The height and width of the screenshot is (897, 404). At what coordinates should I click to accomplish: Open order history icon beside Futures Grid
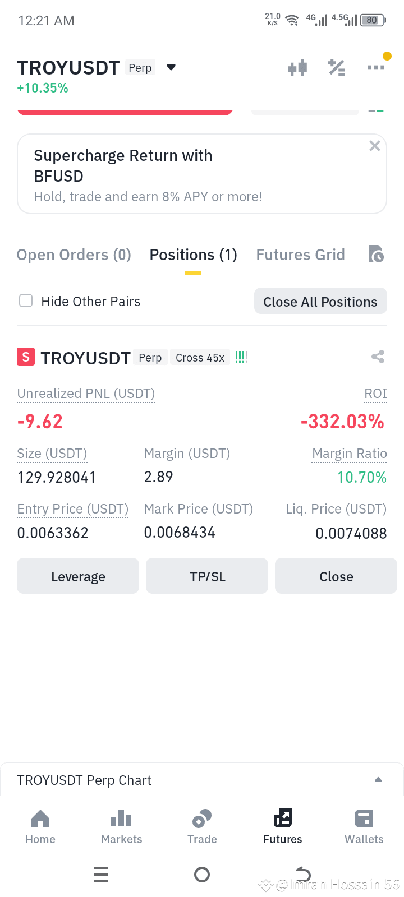(x=376, y=254)
